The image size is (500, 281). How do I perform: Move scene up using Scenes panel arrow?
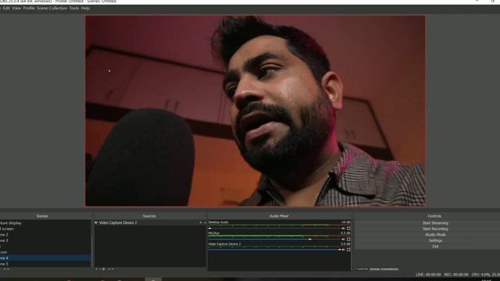tap(5, 269)
